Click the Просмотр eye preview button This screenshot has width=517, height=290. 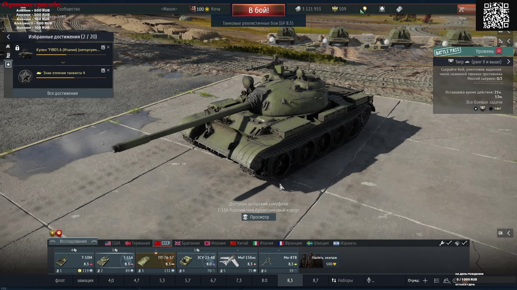coord(258,217)
